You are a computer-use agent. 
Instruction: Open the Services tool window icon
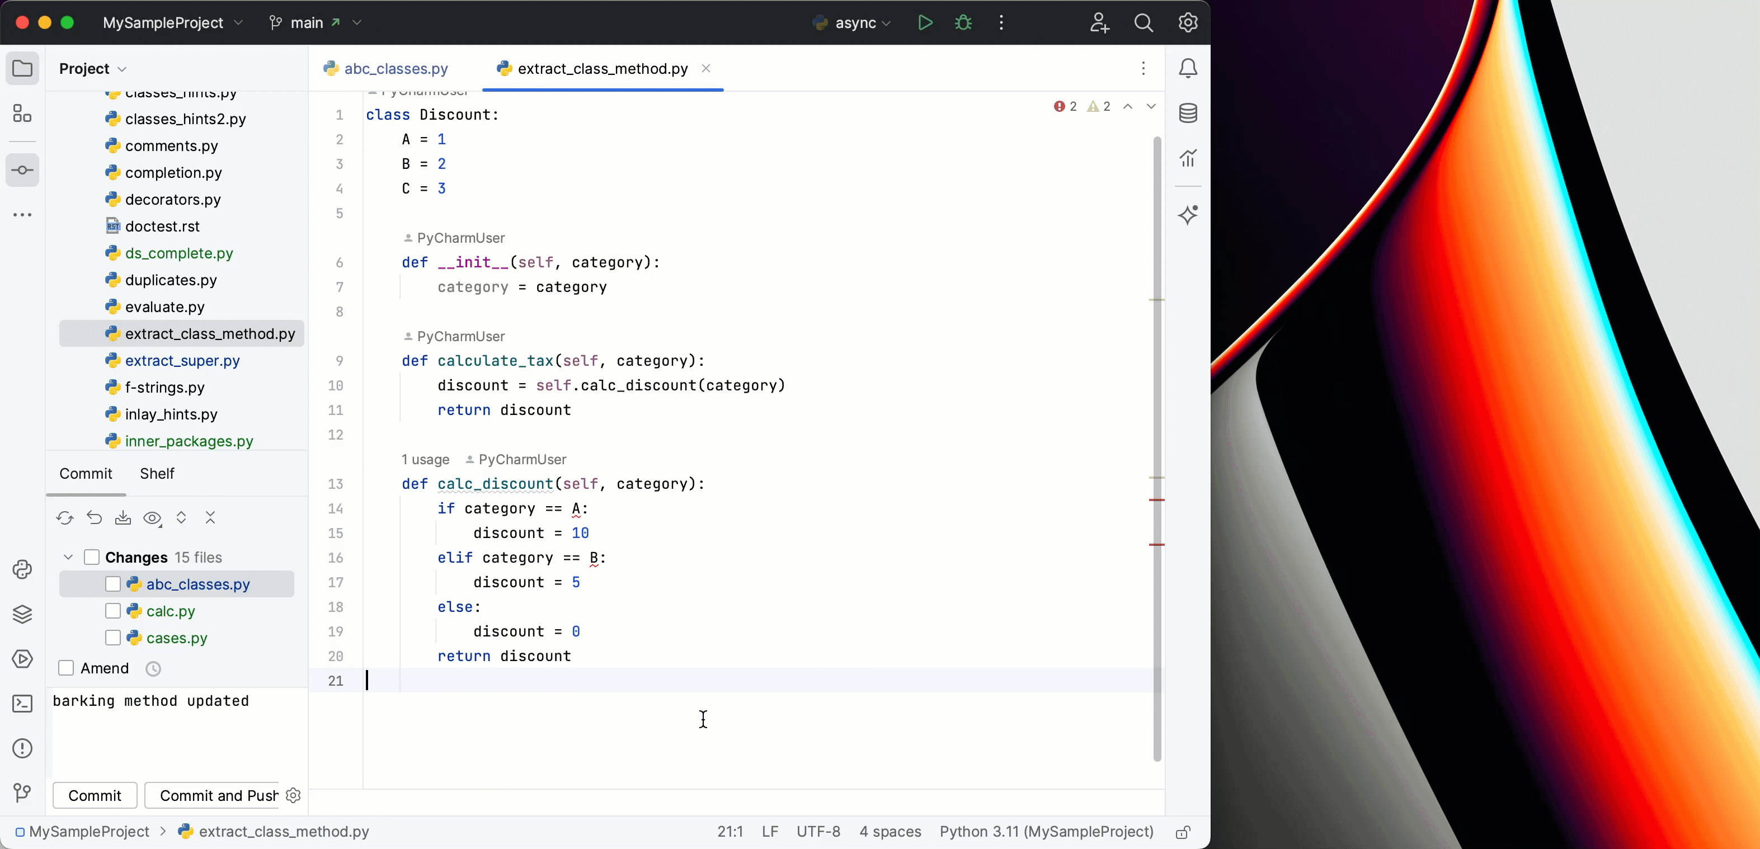click(x=22, y=659)
